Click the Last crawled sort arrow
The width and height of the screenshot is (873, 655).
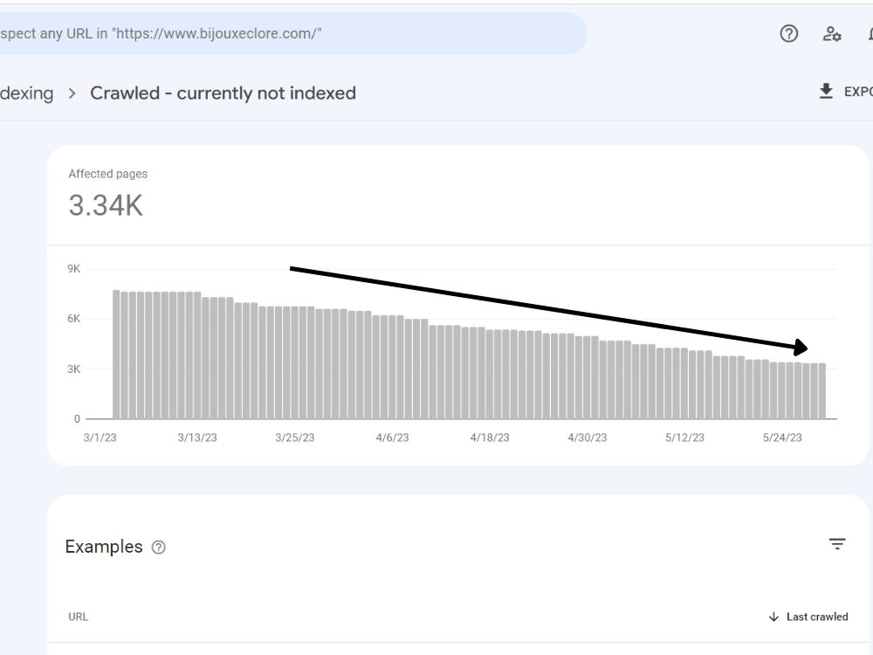pos(773,617)
